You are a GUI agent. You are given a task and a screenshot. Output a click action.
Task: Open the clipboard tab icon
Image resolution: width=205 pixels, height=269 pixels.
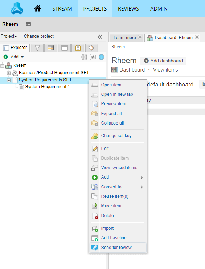coord(78,48)
